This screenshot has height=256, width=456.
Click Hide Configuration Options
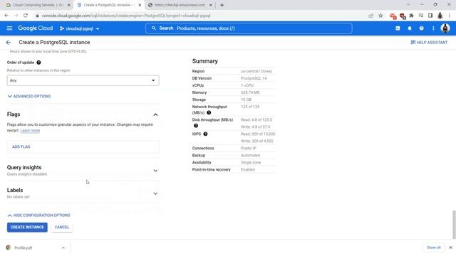[x=38, y=215]
